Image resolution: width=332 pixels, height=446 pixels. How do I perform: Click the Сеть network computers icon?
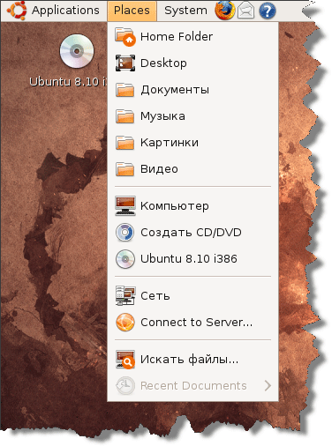pos(125,295)
